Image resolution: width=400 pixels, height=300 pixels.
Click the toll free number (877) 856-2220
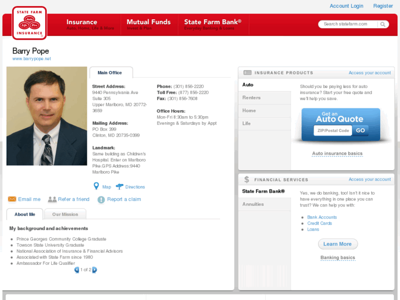pos(193,92)
